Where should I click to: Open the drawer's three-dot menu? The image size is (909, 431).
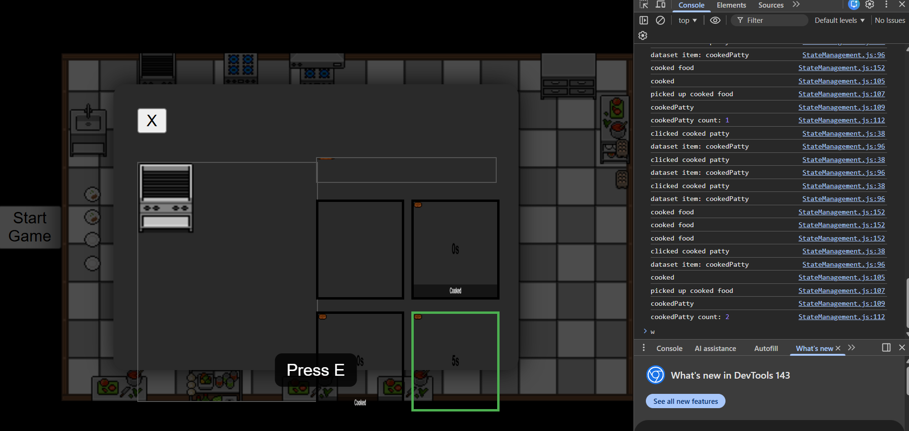(643, 348)
